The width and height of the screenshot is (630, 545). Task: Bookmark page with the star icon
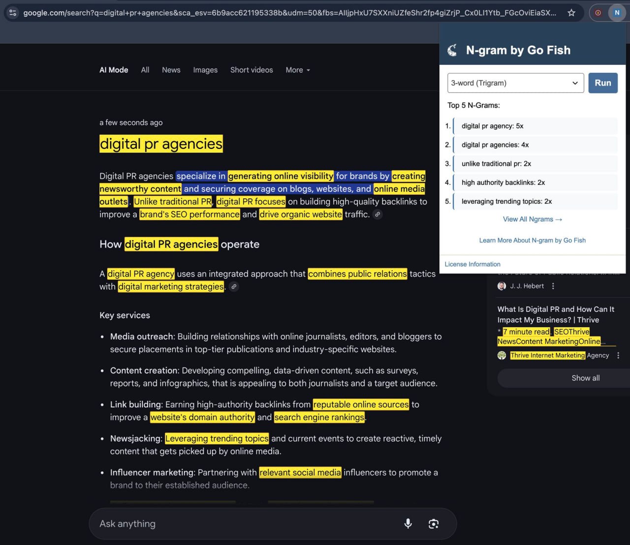tap(571, 13)
